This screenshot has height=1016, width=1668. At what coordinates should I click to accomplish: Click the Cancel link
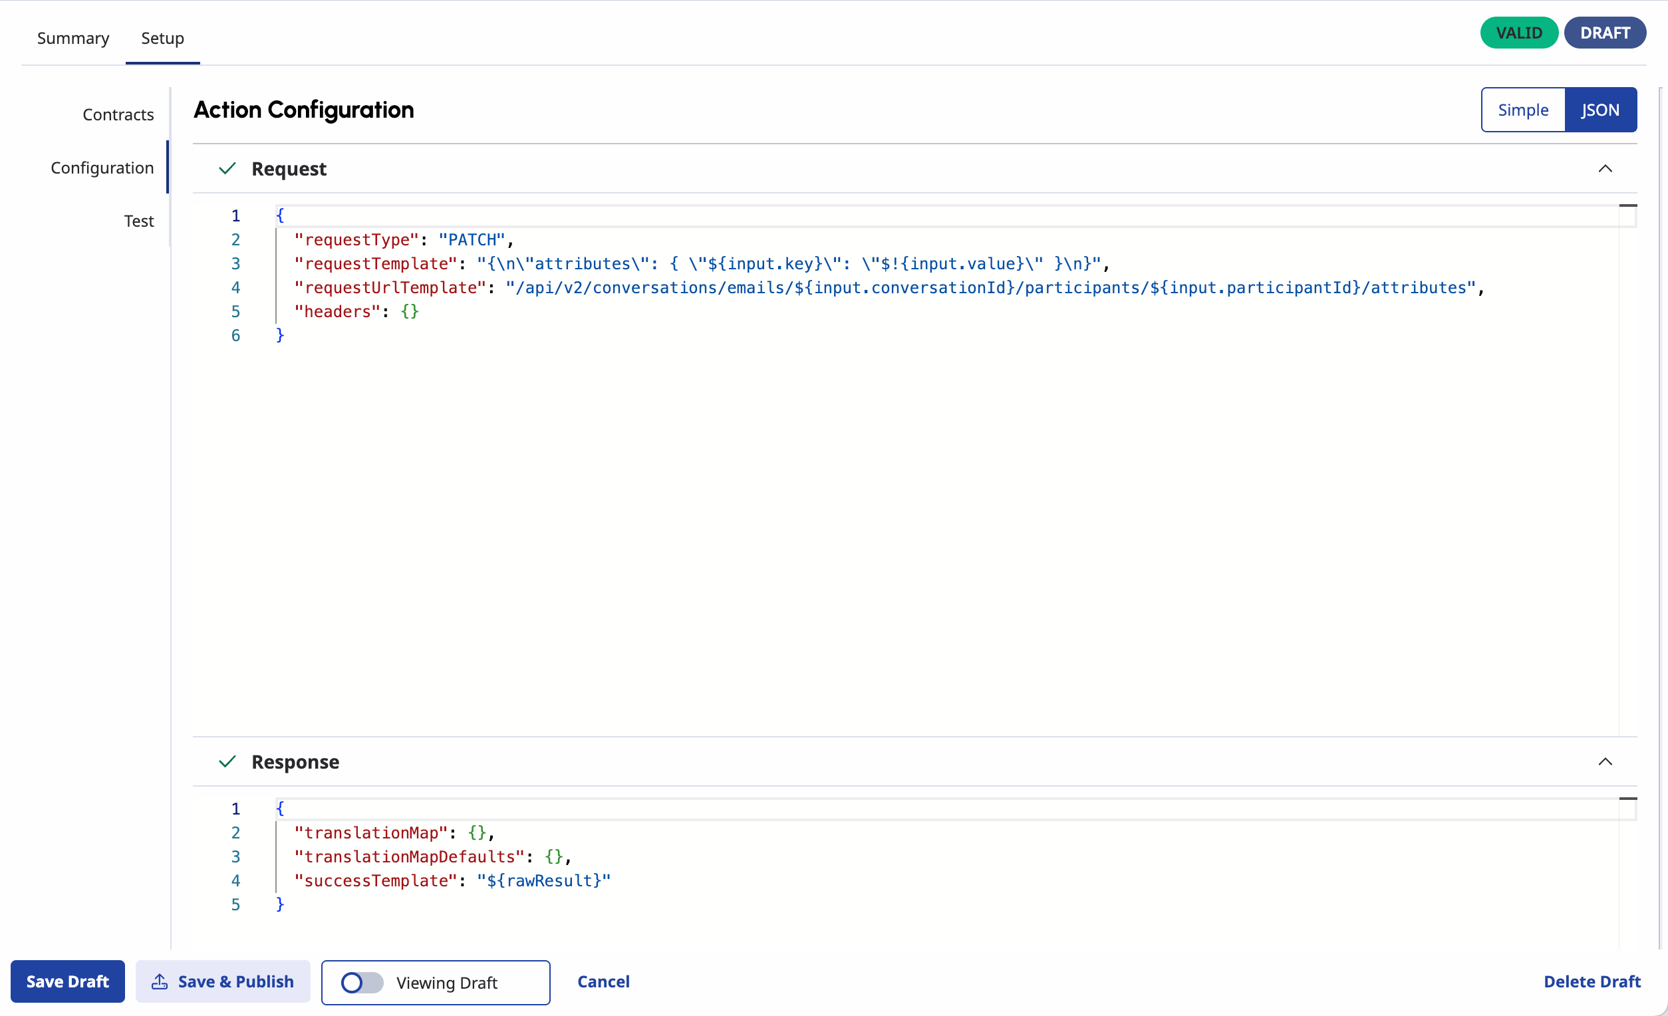(603, 981)
